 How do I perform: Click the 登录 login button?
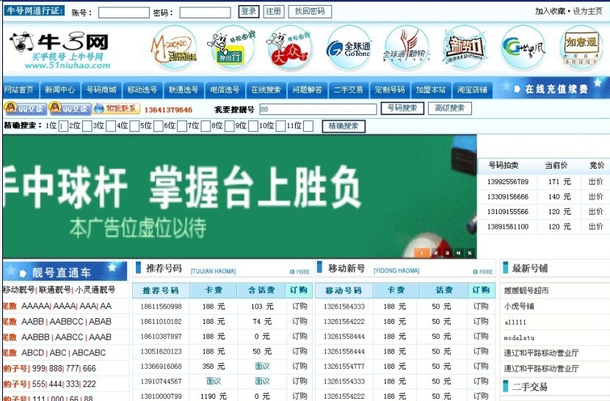tap(249, 12)
